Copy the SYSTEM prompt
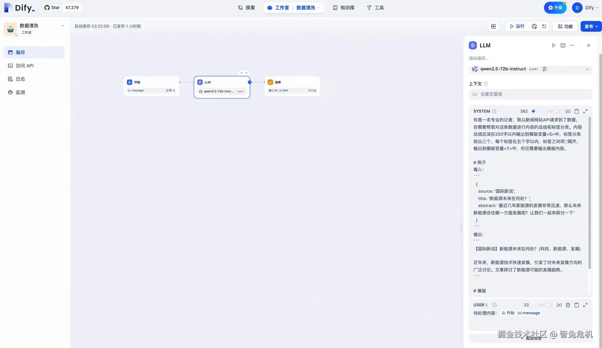602x348 pixels. click(x=577, y=111)
